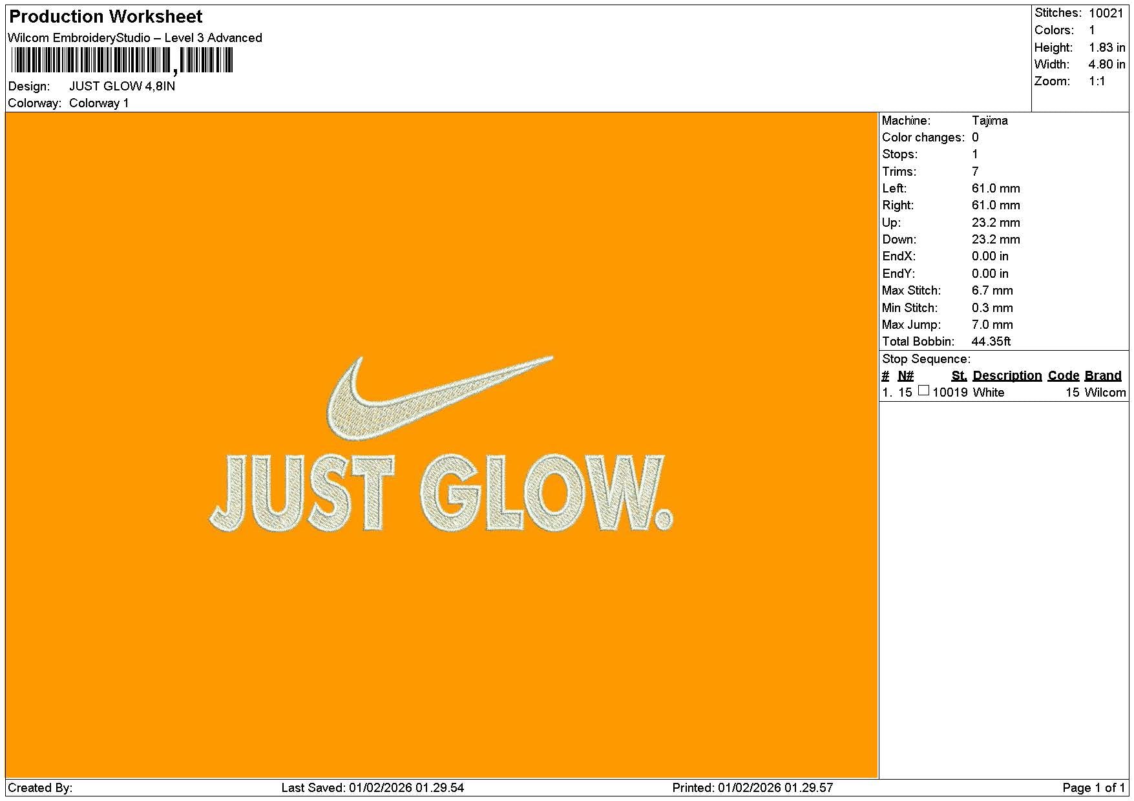
Task: Click the "Description" column header
Action: [1007, 376]
